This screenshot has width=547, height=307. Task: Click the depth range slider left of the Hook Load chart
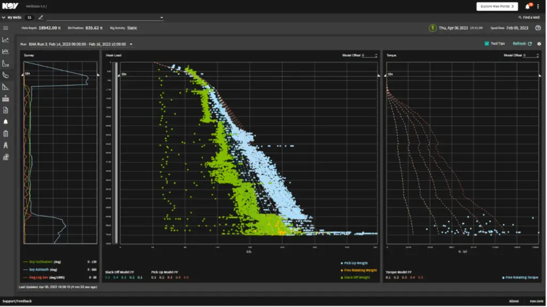(x=116, y=153)
